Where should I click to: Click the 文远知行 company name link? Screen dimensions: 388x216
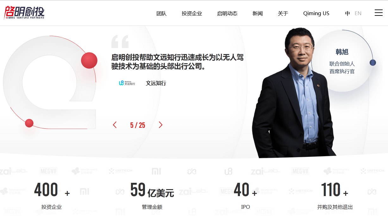pos(156,83)
